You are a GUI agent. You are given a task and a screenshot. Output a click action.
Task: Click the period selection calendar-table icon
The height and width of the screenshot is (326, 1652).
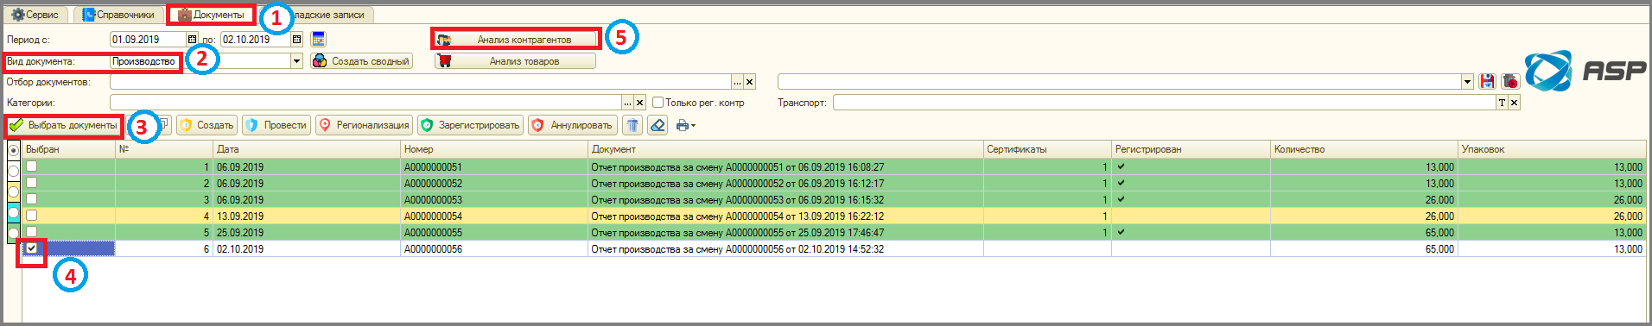[318, 39]
